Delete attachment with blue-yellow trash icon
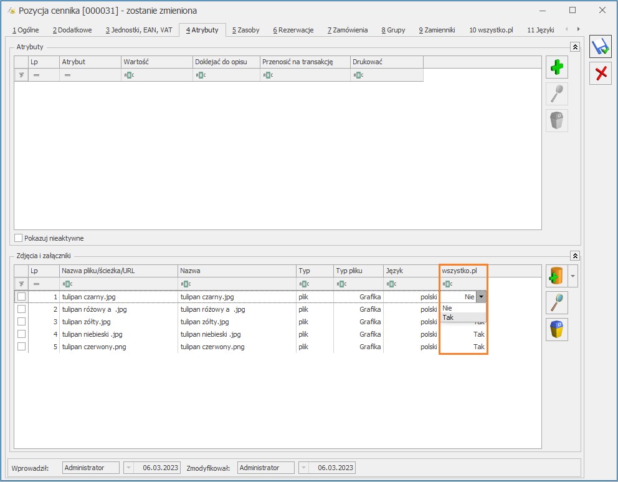618x482 pixels. [x=556, y=329]
